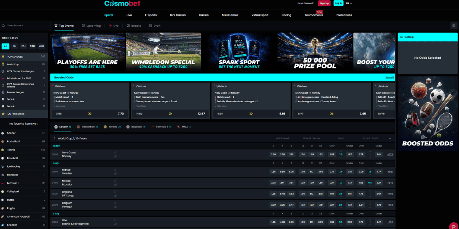
Task: Favorite the France vs Sweden match
Action: coord(115,170)
